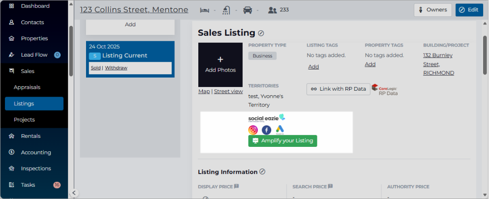The image size is (489, 199).
Task: Click the Lead Flow 0 badge
Action: tap(57, 55)
